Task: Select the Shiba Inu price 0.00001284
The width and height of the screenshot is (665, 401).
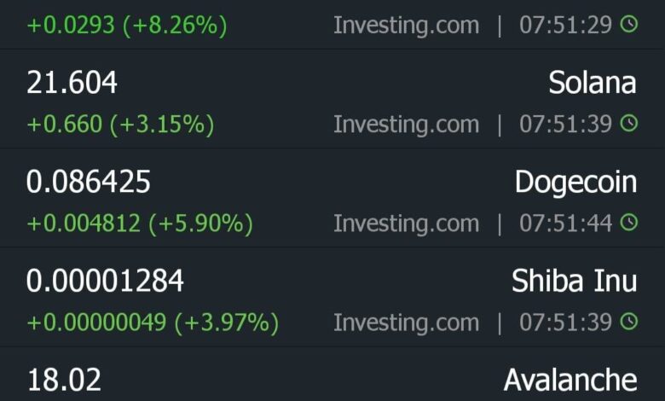Action: click(x=105, y=281)
